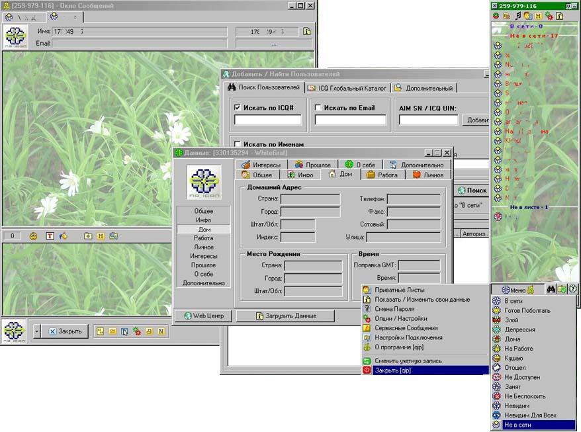The height and width of the screenshot is (432, 581).
Task: Pick the Не Беспокоить status
Action: (x=533, y=396)
